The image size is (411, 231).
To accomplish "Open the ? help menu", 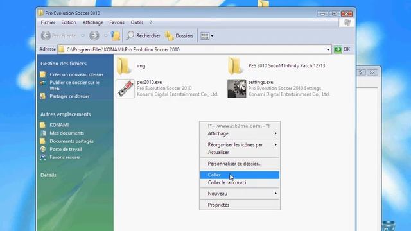I will pyautogui.click(x=151, y=22).
